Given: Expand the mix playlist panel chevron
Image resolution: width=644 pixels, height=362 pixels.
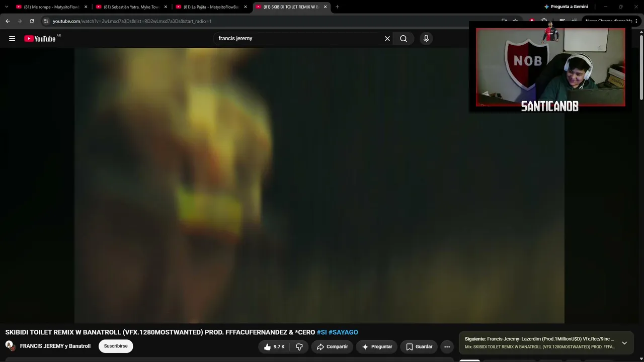Looking at the screenshot, I should 624,343.
